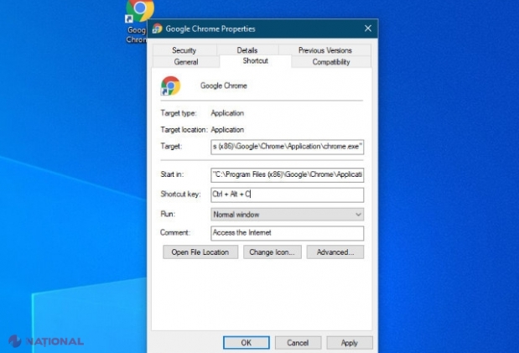Close the Google Chrome Properties dialog
Screen dimensions: 519x353
[x=367, y=28]
